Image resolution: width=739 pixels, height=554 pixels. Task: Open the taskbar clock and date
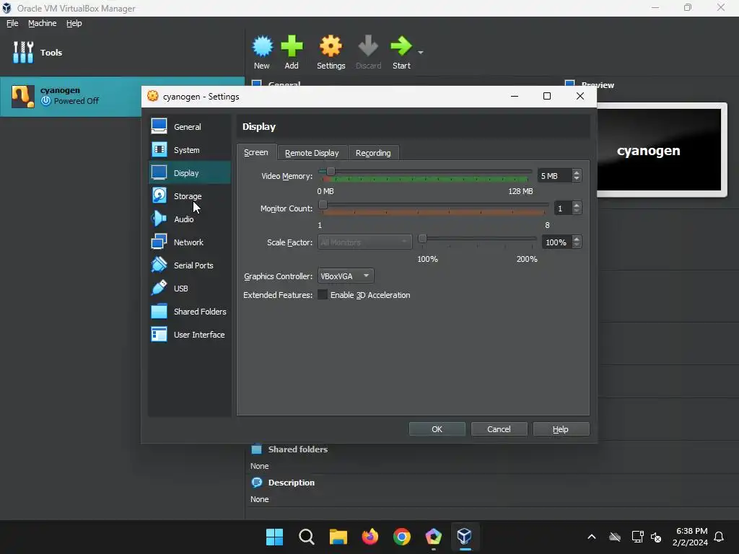691,537
